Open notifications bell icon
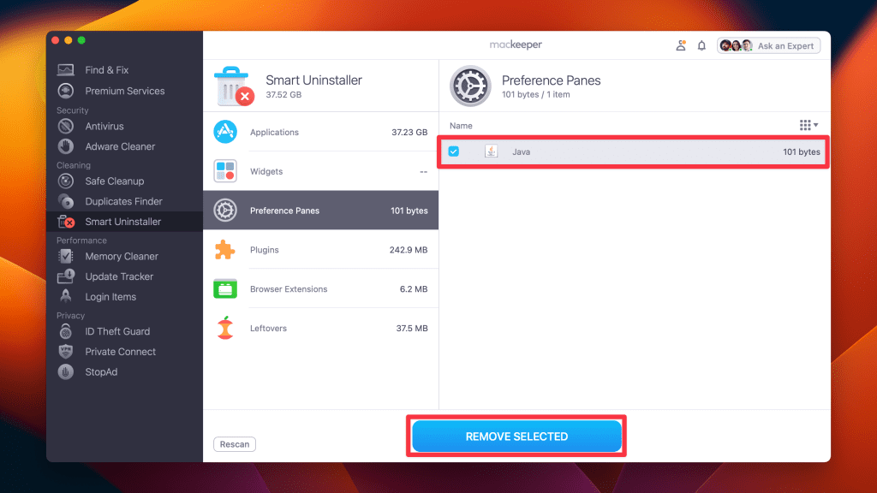Screen dimensions: 877x493 701,46
